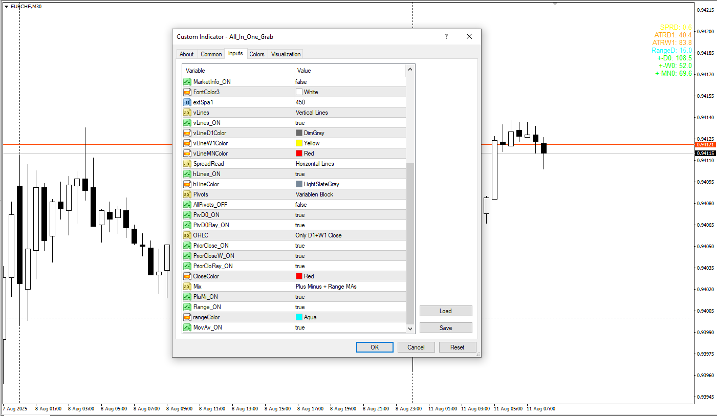Viewport: 717px width, 416px height.
Task: Click the SpreadRead string variable icon
Action: (x=187, y=164)
